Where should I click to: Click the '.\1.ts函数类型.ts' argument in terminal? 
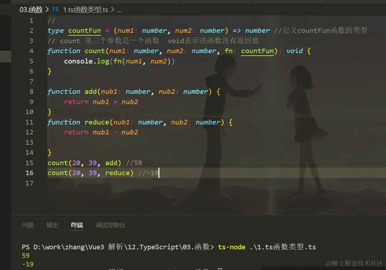[x=283, y=246]
